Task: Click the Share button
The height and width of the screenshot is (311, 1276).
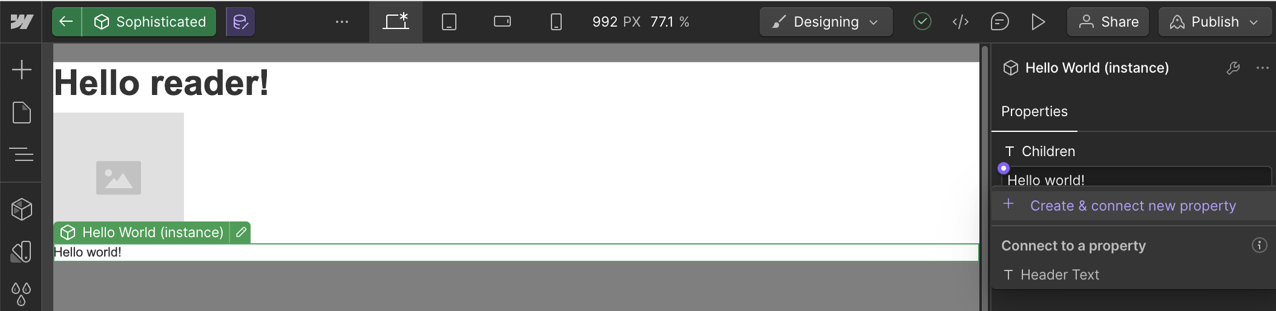Action: pos(1108,22)
